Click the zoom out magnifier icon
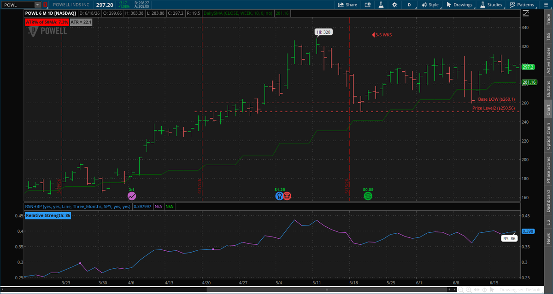Viewport: 553px width, 294px height. click(x=461, y=290)
